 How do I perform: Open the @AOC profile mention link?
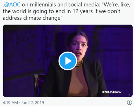pos(12,4)
